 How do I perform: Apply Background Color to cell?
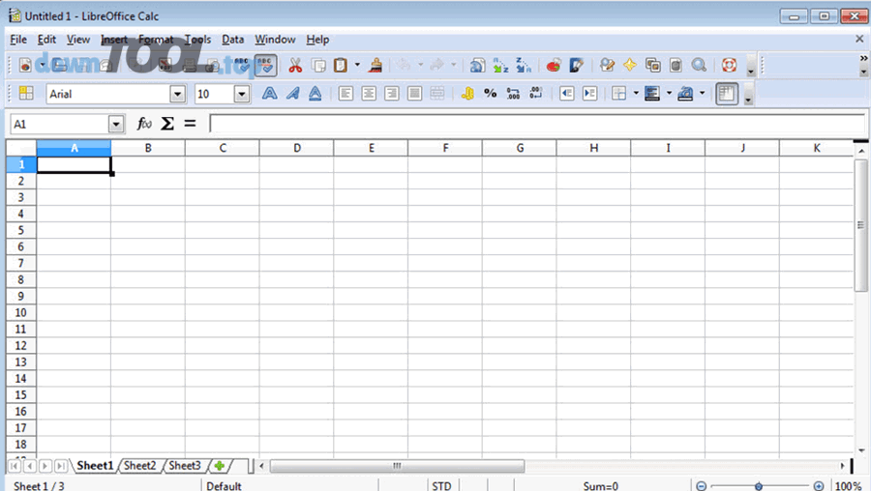tap(652, 93)
